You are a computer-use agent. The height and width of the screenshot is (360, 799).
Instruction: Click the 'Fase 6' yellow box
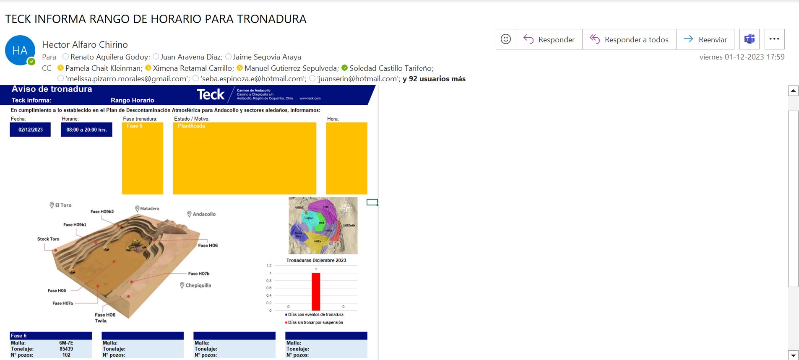pos(143,158)
